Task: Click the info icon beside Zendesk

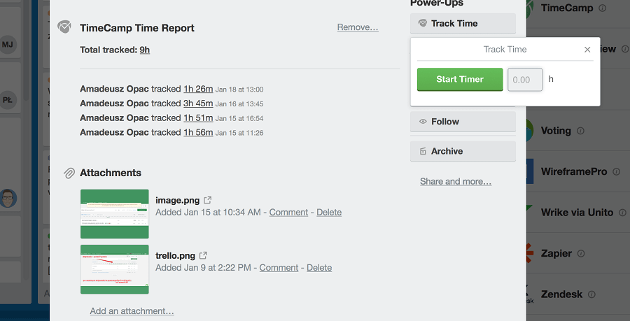Action: [x=591, y=294]
